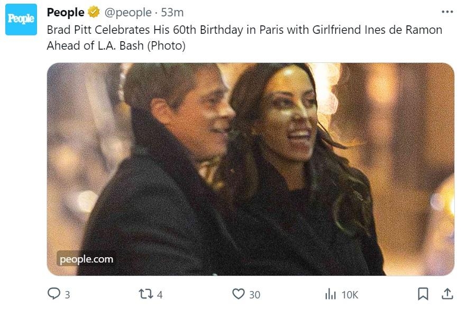This screenshot has height=309, width=467.
Task: Click the repost count of 4
Action: (x=160, y=295)
